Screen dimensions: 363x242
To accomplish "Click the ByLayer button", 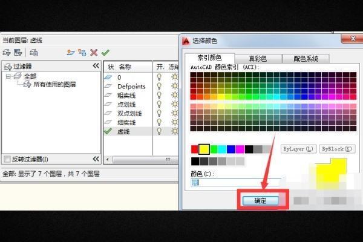I will tap(298, 149).
